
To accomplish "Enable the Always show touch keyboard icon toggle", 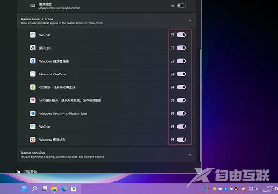I will pos(181,6).
